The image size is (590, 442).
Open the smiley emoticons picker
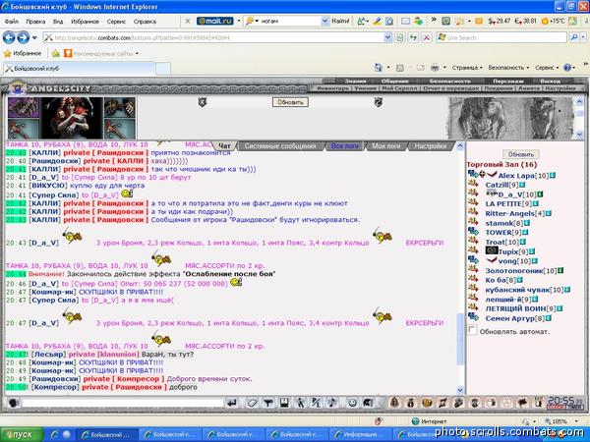[352, 403]
